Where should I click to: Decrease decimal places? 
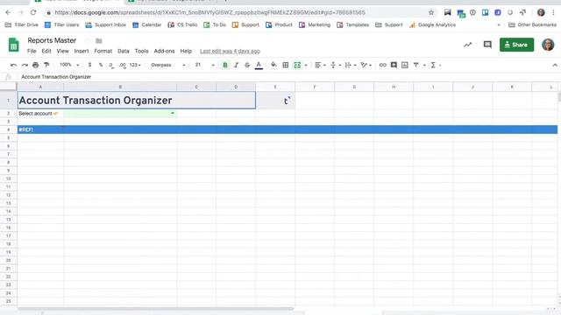(111, 65)
